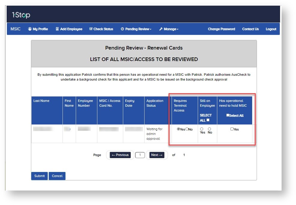Check Yes for Has operational need
Image resolution: width=296 pixels, height=205 pixels.
coord(231,129)
